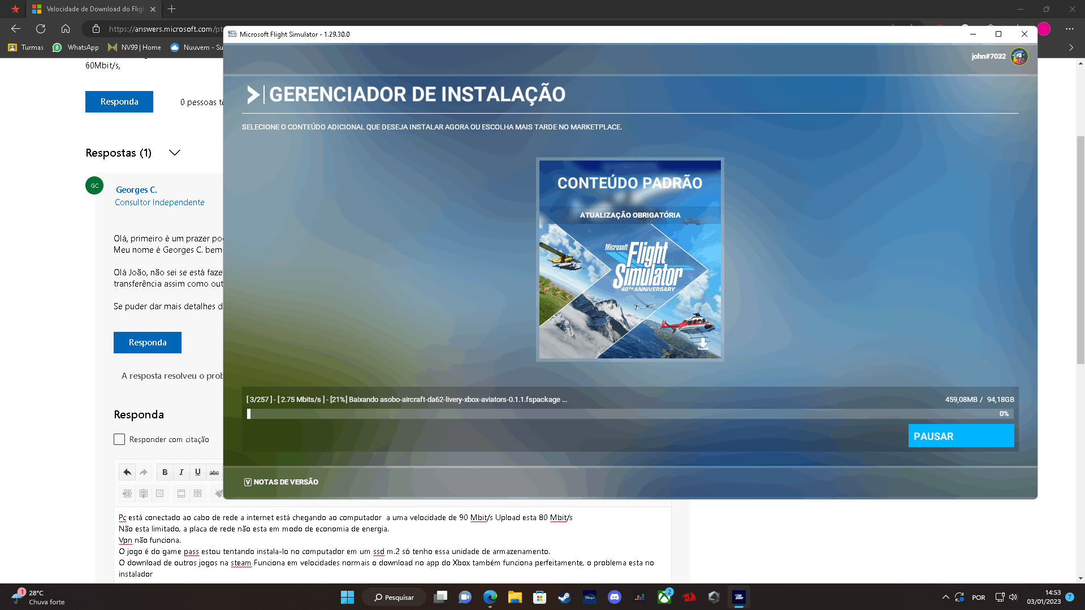This screenshot has height=610, width=1085.
Task: Click Responda under Georges' answer
Action: pos(148,343)
